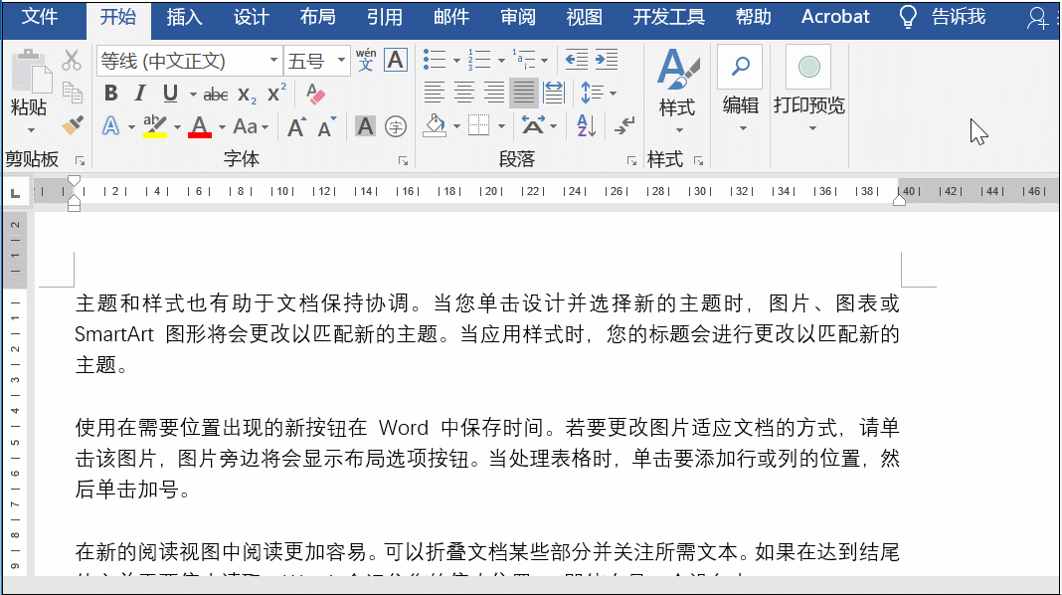This screenshot has height=595, width=1062.
Task: Click the phonetic guide wén icon
Action: (366, 60)
